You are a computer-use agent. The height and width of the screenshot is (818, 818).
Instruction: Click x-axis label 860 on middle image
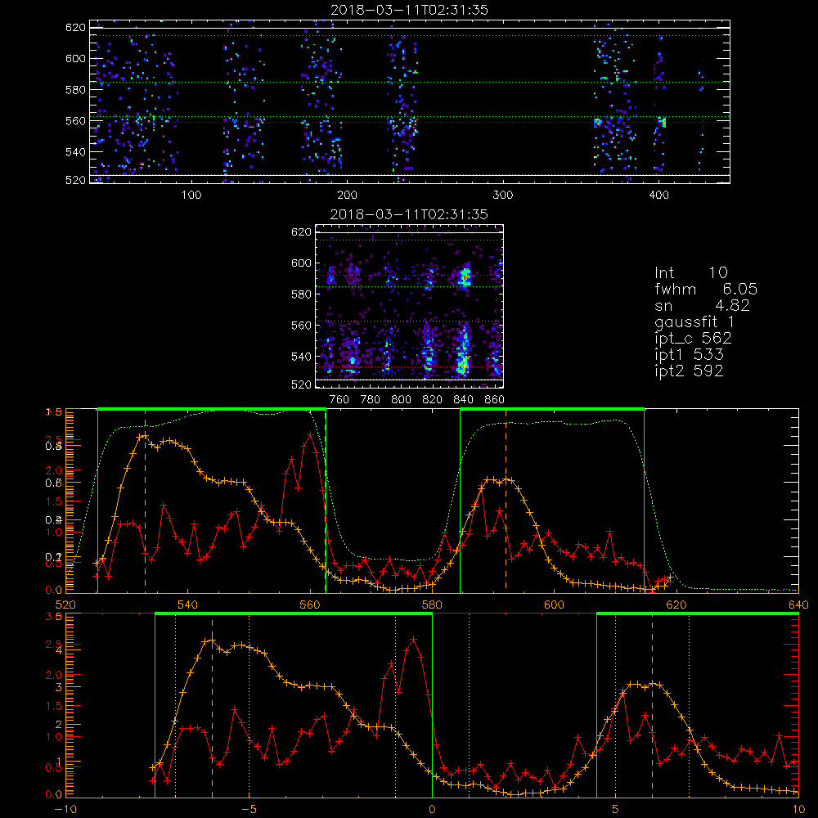tap(495, 400)
